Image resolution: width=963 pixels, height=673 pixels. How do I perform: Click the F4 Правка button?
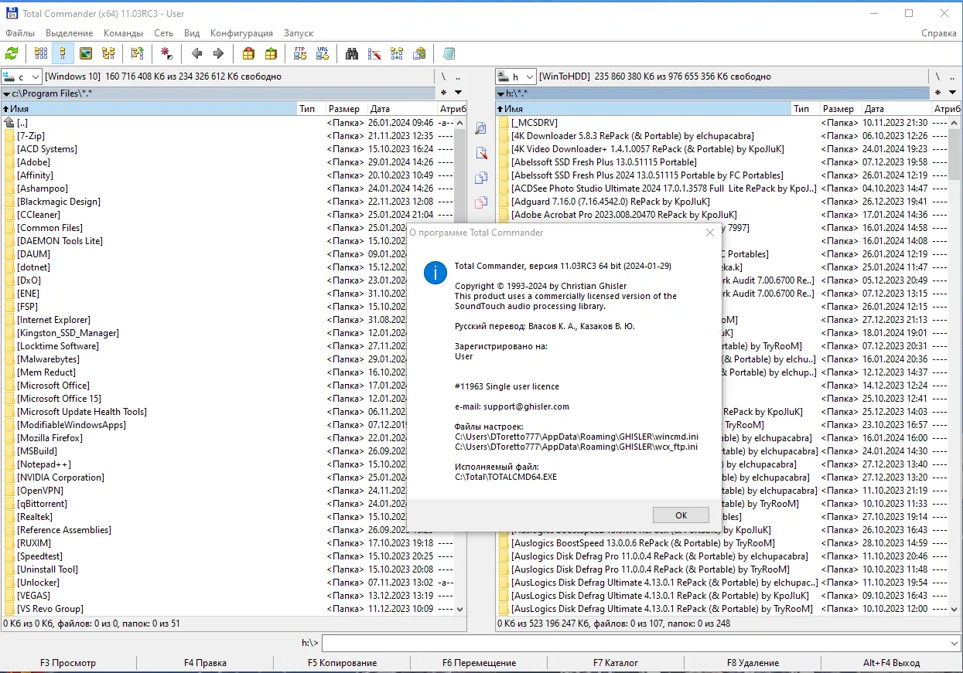(x=205, y=663)
